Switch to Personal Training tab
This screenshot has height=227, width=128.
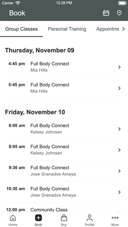coord(67,29)
